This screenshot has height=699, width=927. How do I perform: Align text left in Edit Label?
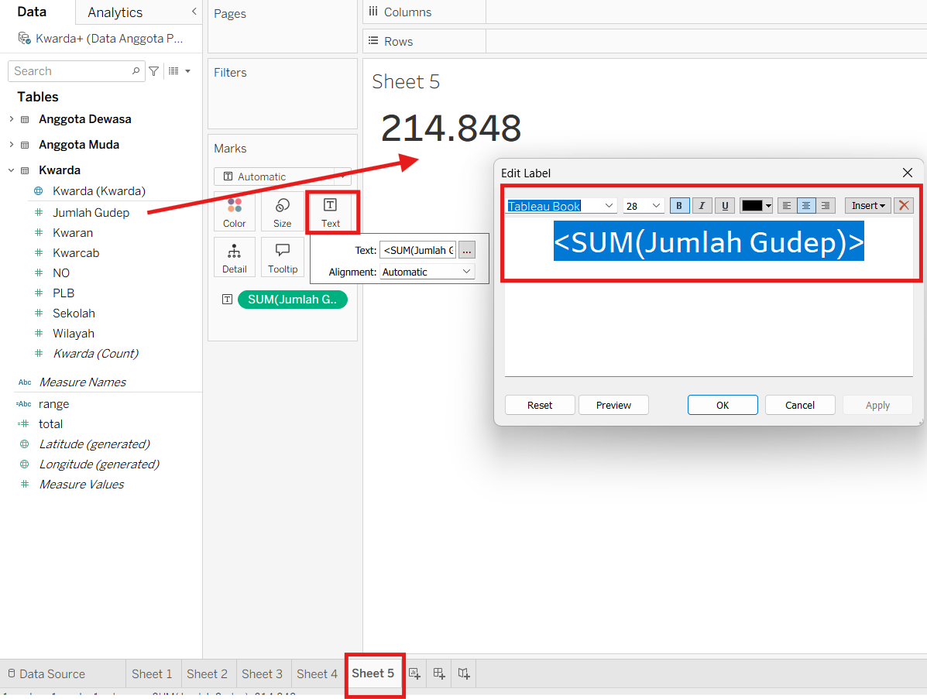786,205
